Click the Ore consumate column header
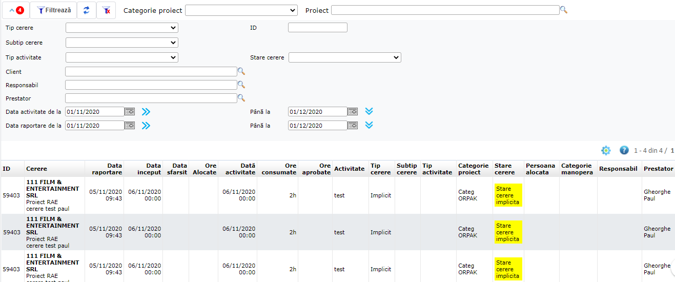 [279, 169]
